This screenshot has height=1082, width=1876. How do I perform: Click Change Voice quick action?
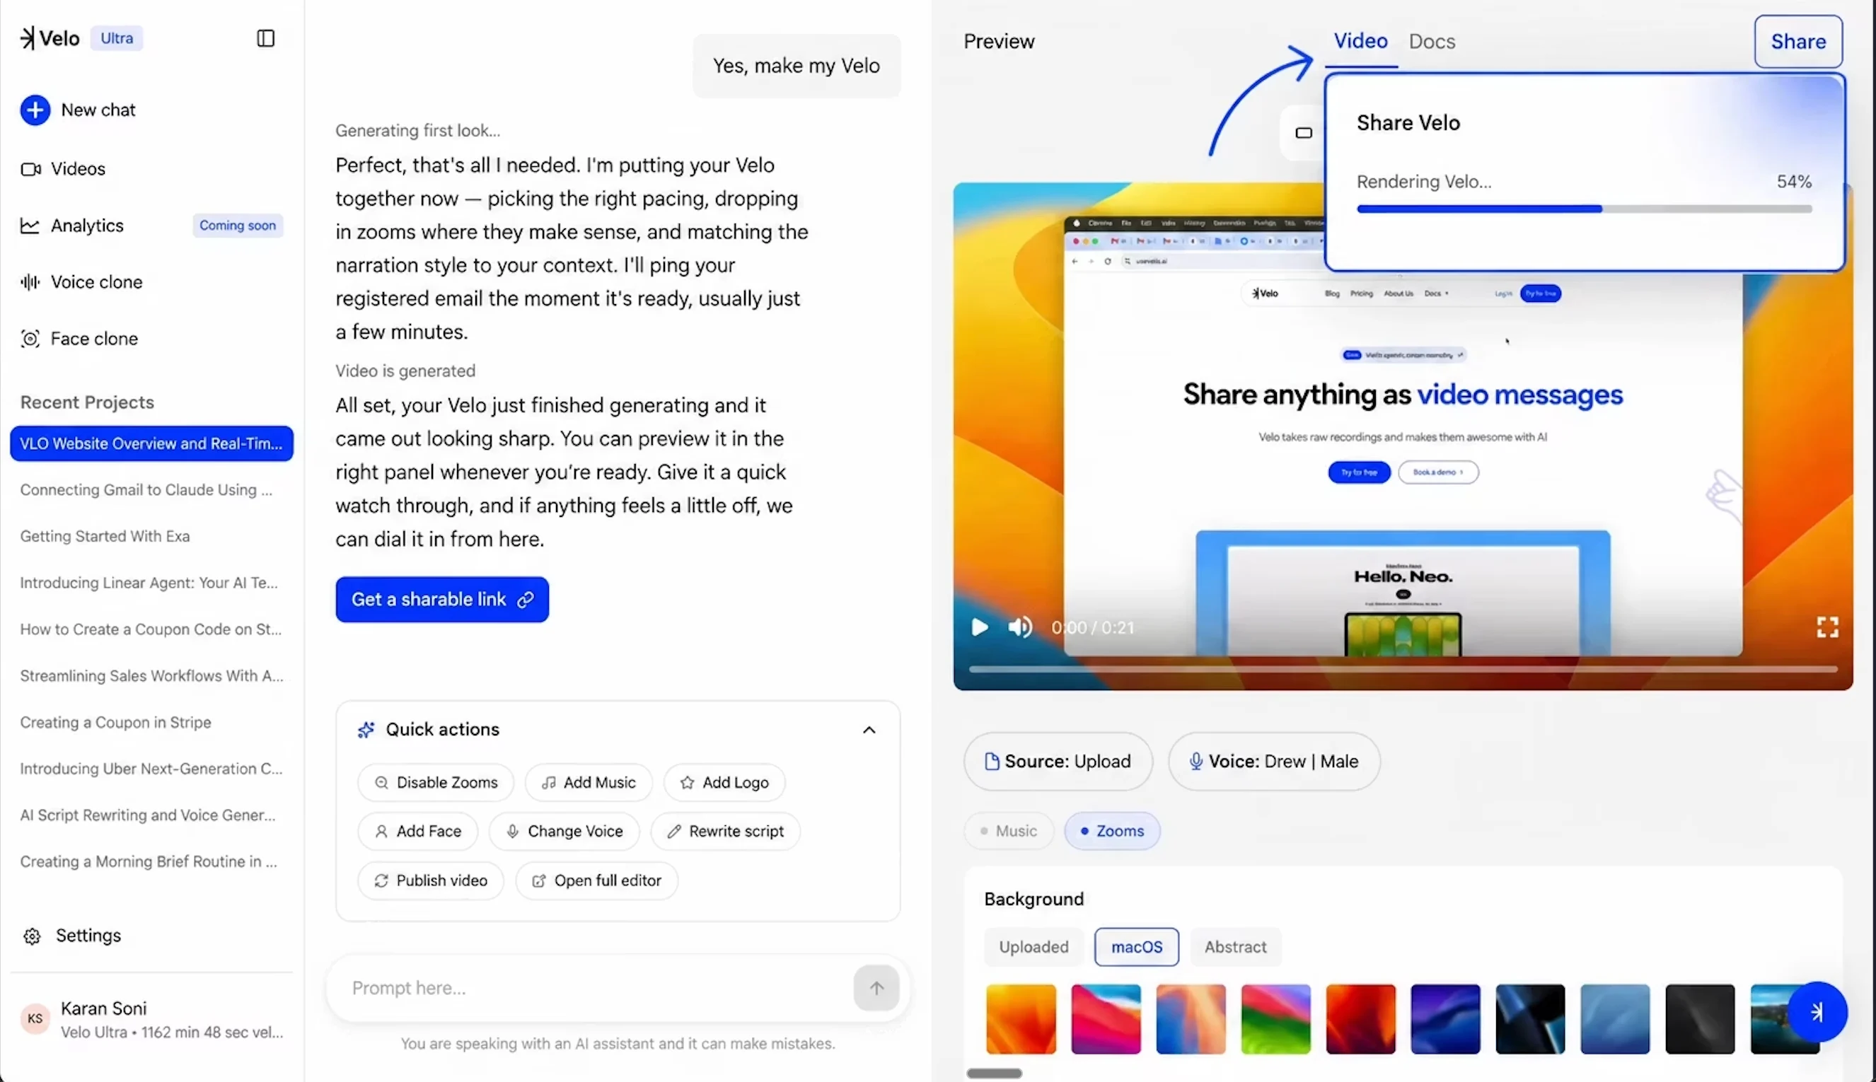(564, 831)
